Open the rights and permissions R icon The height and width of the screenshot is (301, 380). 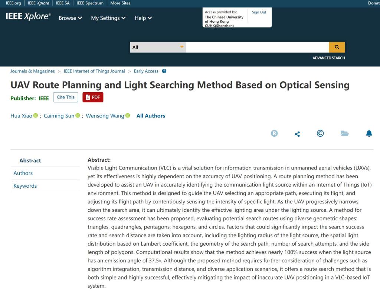click(x=274, y=134)
